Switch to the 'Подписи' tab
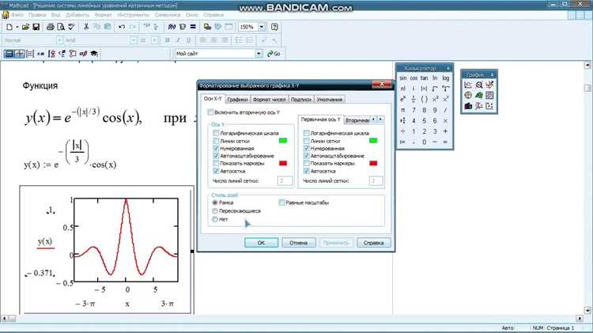The height and width of the screenshot is (333, 593). click(x=301, y=100)
